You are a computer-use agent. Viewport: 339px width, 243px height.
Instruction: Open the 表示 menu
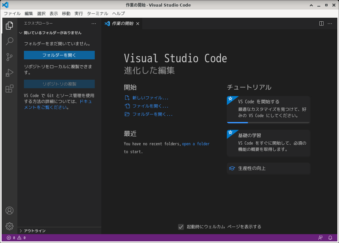(x=54, y=14)
